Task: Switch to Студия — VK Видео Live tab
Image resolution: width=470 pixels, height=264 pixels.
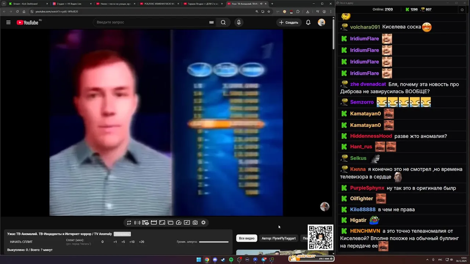Action: (72, 4)
